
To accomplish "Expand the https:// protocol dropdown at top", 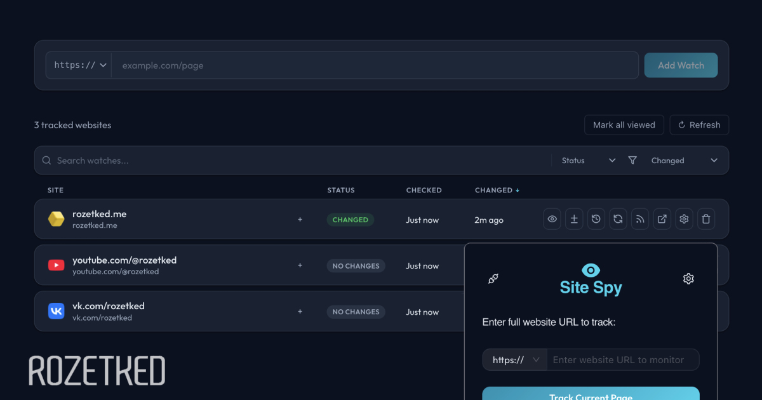I will pyautogui.click(x=79, y=65).
